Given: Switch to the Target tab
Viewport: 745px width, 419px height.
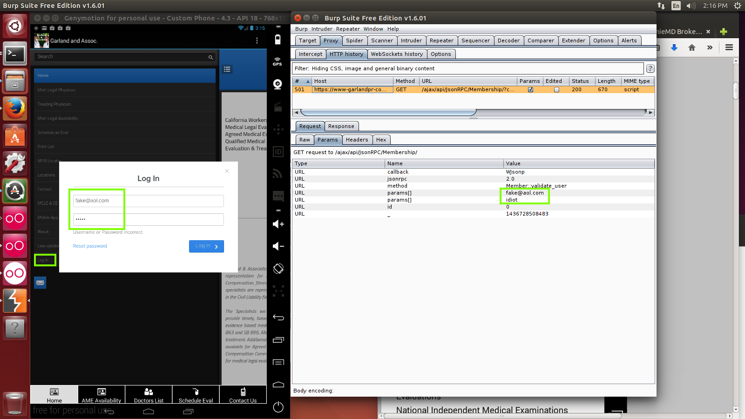Looking at the screenshot, I should [x=308, y=41].
